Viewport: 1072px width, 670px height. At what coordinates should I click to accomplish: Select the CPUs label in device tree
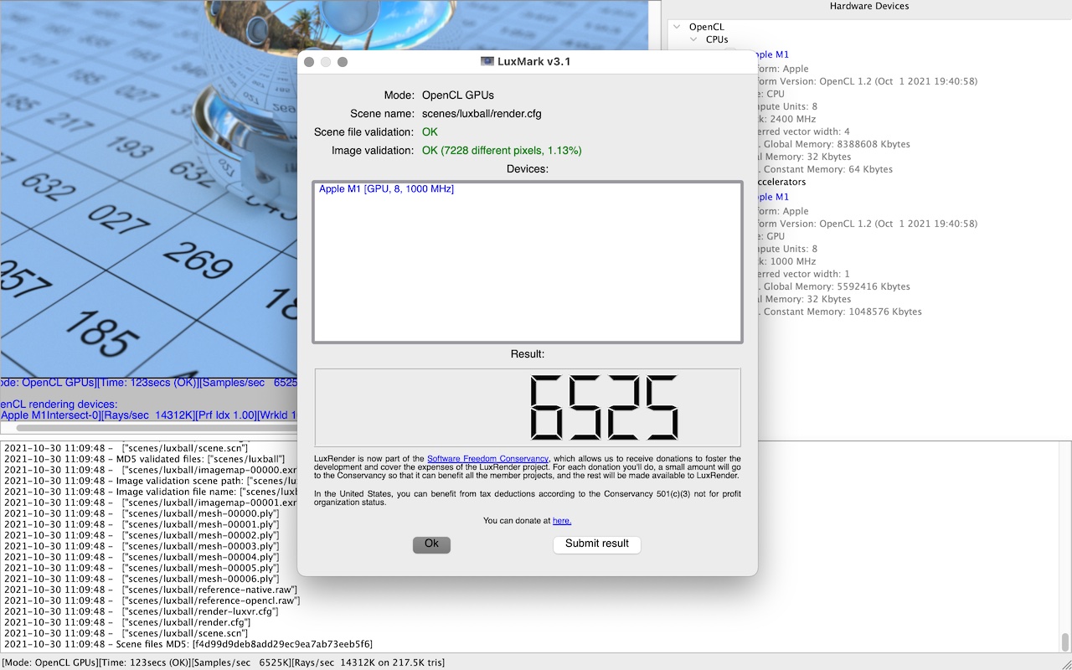717,39
